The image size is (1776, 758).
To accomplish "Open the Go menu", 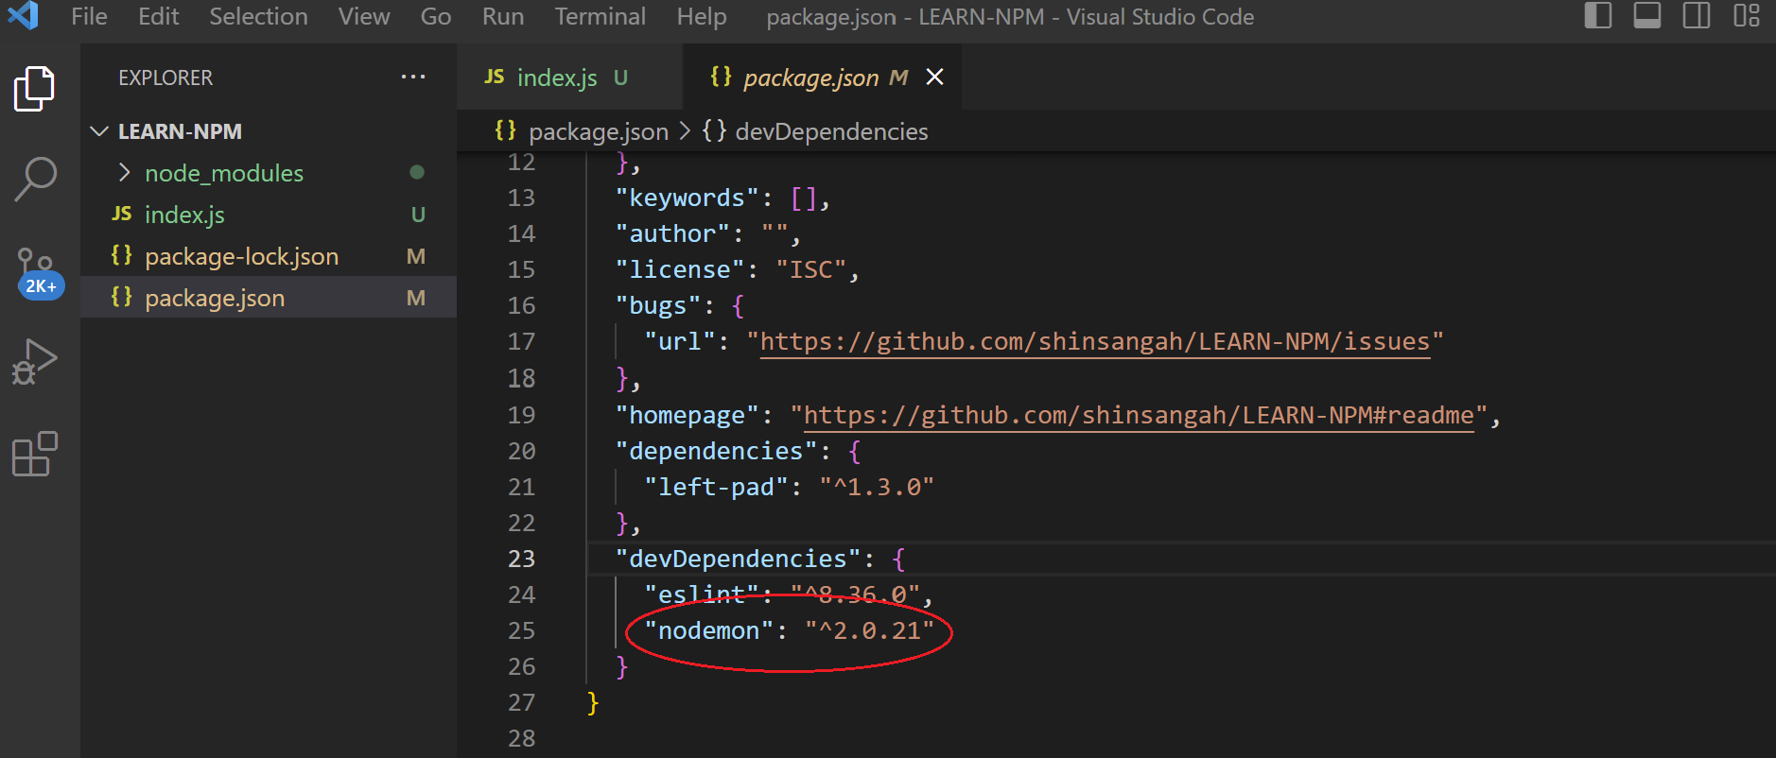I will pyautogui.click(x=436, y=16).
